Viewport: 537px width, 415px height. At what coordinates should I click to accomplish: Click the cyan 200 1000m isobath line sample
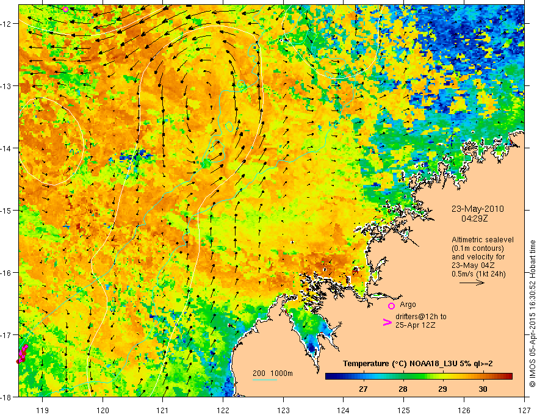265,380
